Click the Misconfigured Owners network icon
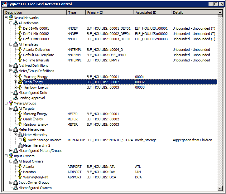This screenshot has height=194, width=226. (16, 188)
